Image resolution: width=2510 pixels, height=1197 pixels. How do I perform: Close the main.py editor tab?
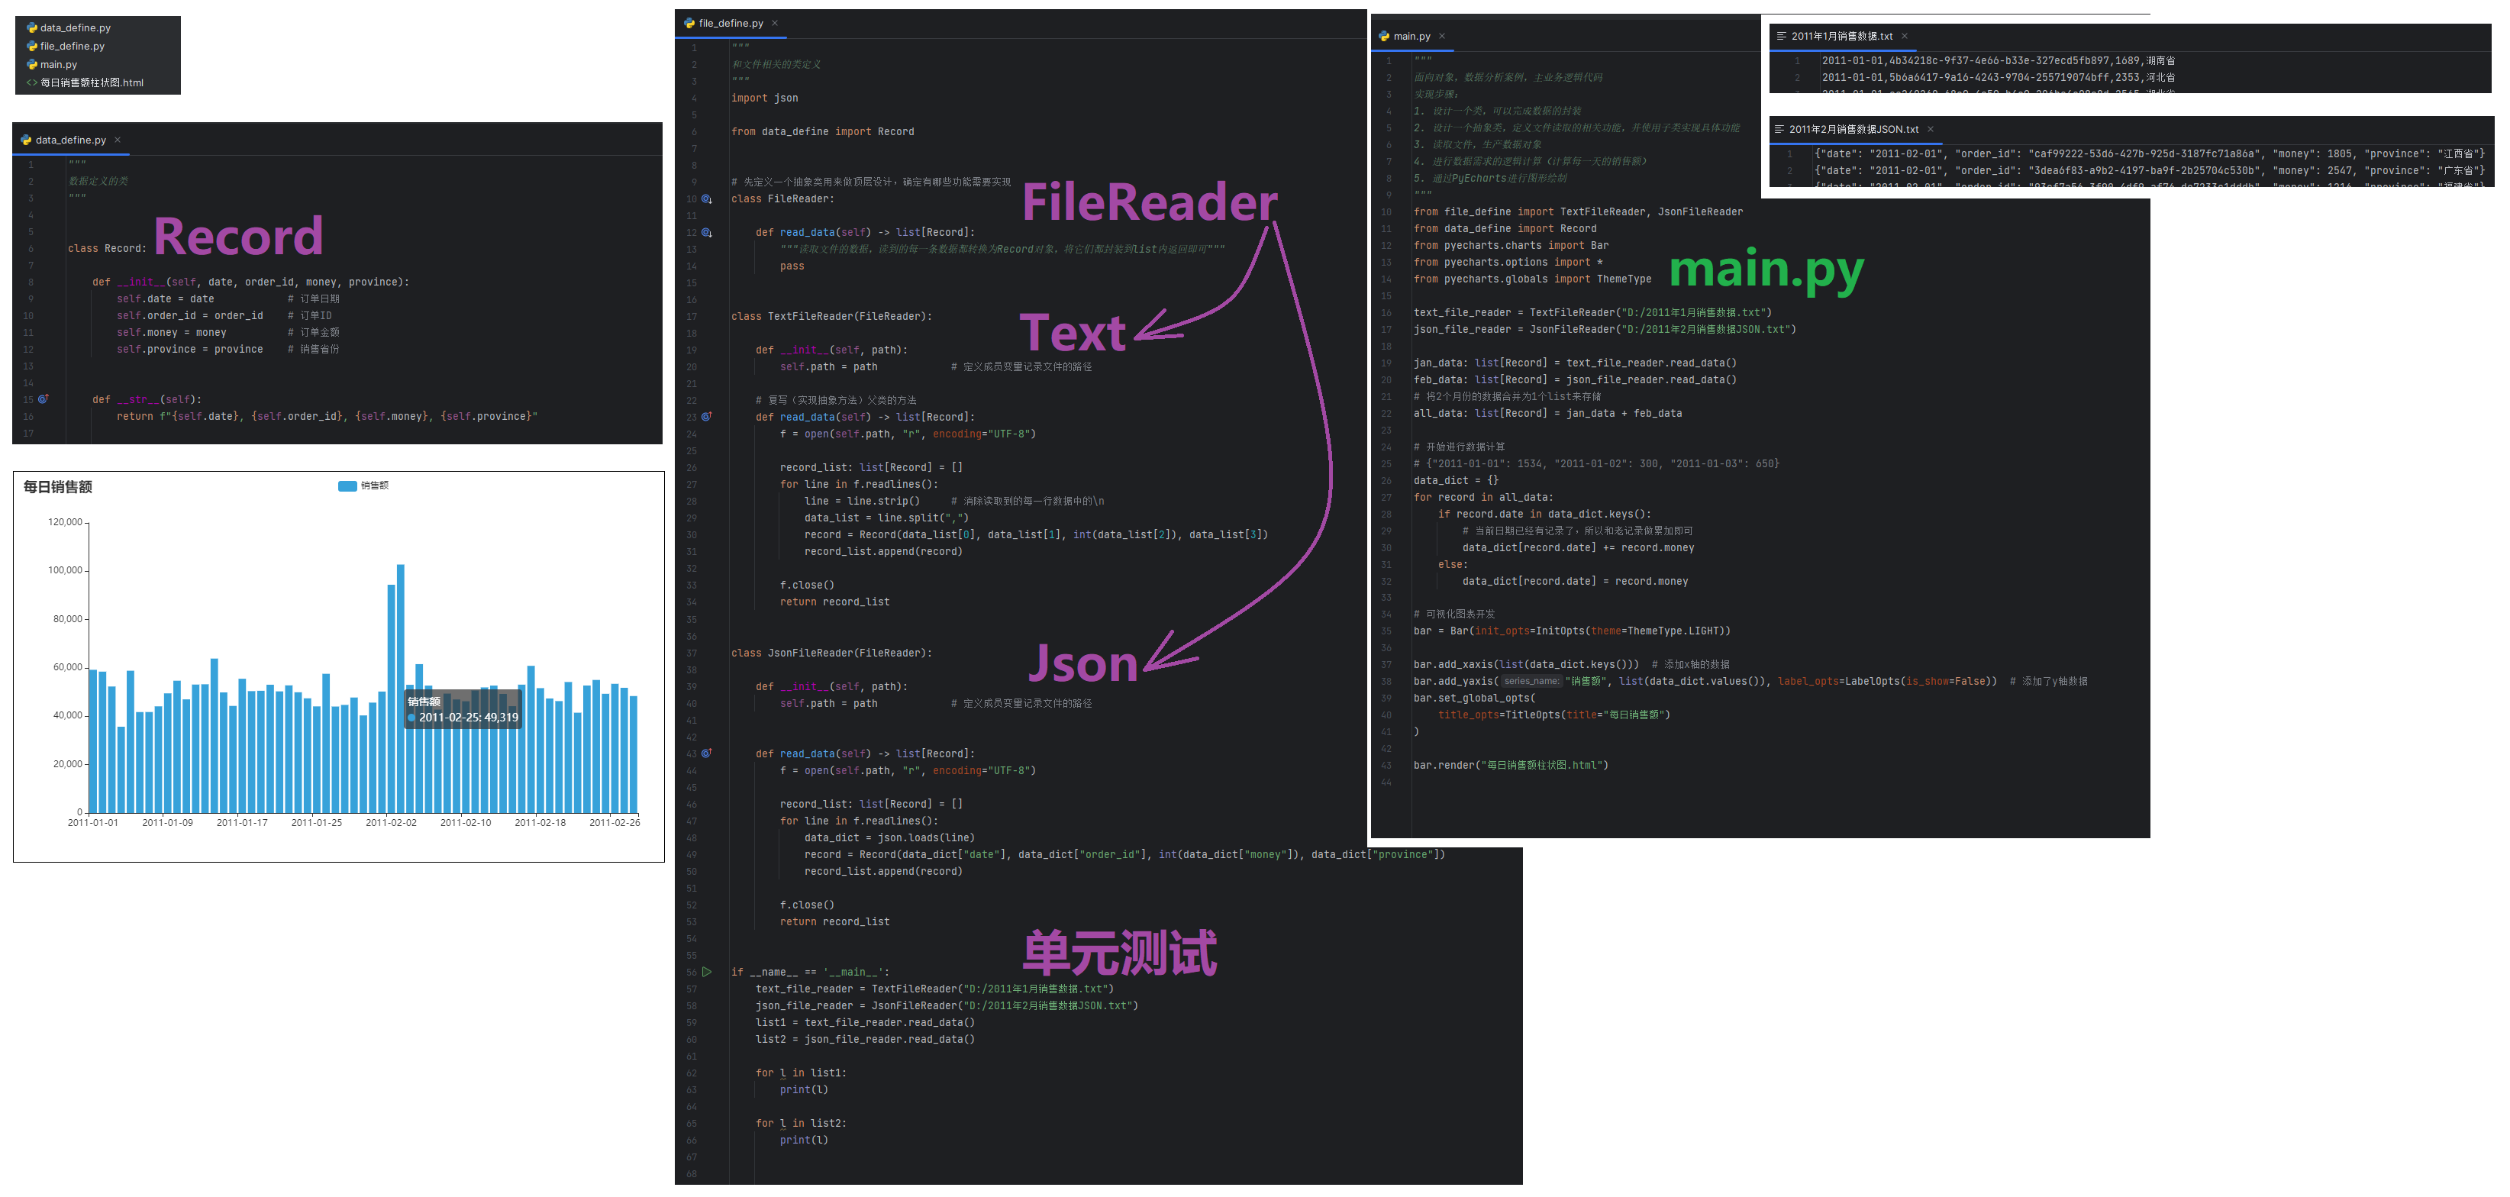[x=1442, y=36]
